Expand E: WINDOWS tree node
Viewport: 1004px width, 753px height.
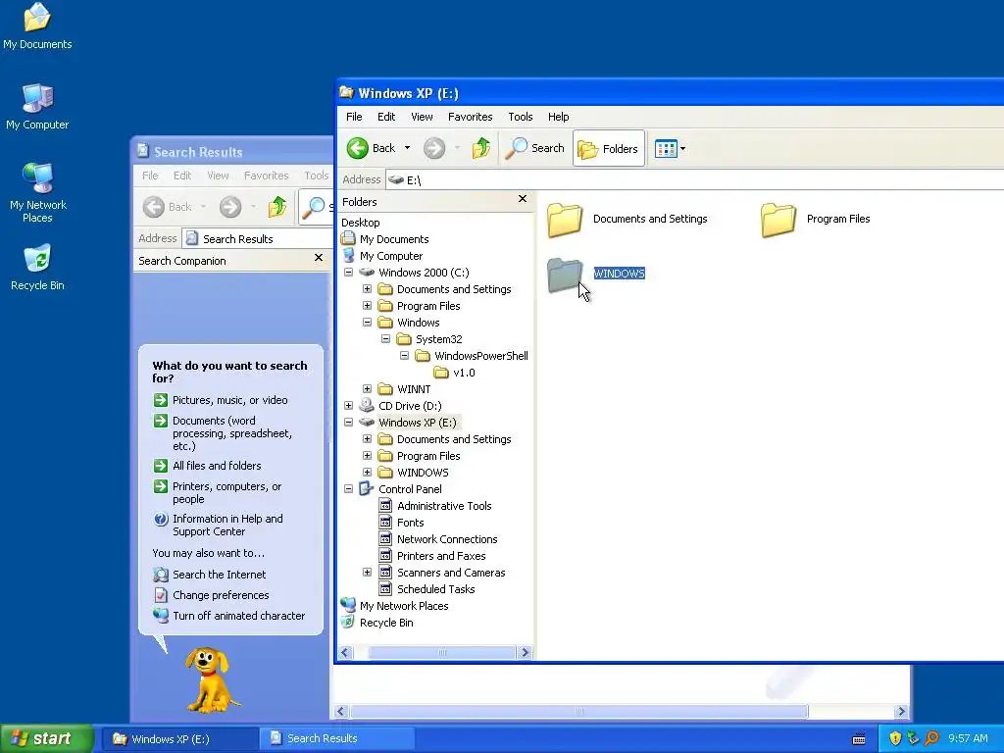367,472
